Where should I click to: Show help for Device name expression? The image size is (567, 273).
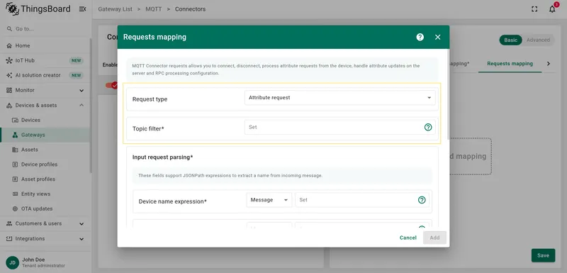pos(422,200)
